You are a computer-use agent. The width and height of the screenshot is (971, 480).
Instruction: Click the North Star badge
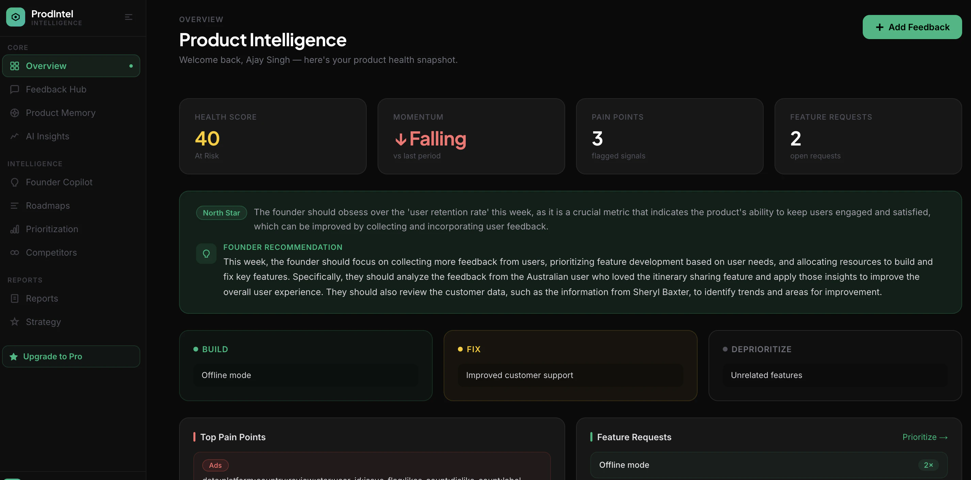(221, 213)
